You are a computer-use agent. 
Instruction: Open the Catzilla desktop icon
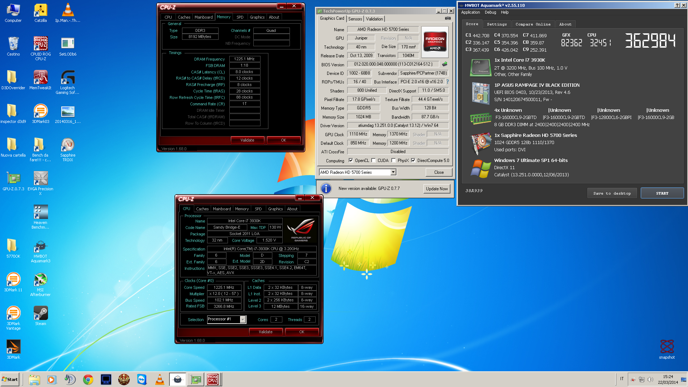pyautogui.click(x=40, y=13)
